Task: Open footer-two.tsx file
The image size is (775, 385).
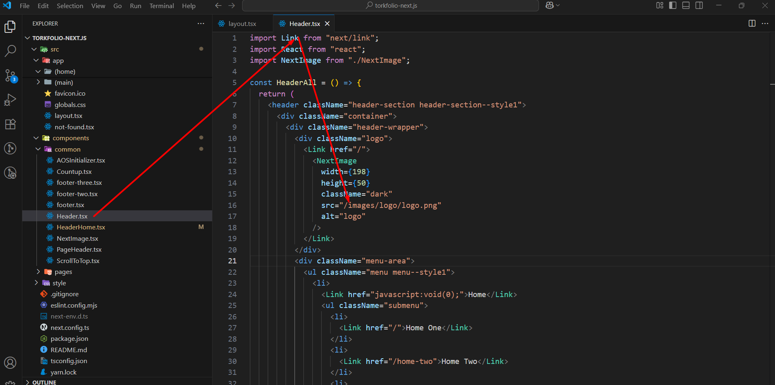Action: click(x=117, y=194)
